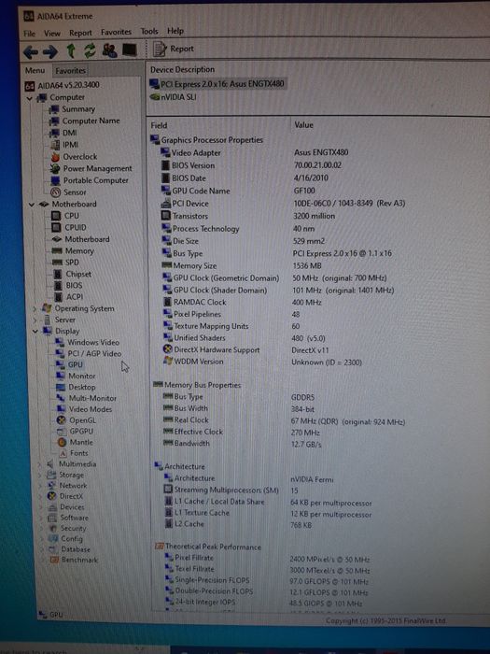Expand the Operating System tree node

[x=35, y=309]
